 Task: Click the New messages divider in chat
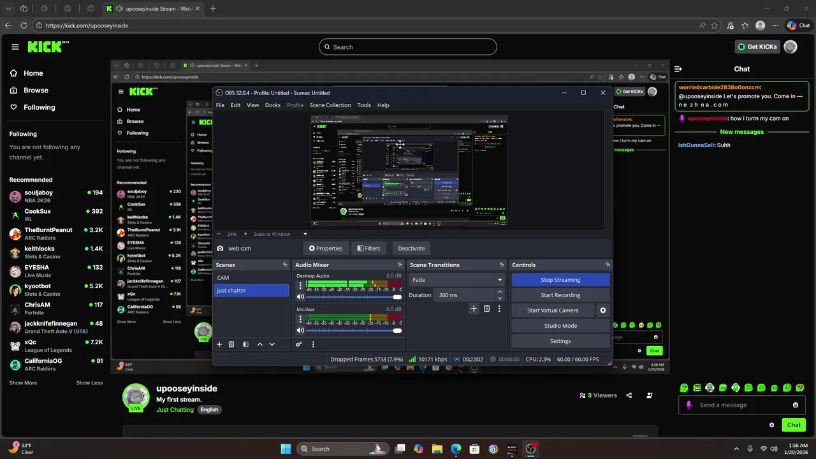pyautogui.click(x=741, y=132)
